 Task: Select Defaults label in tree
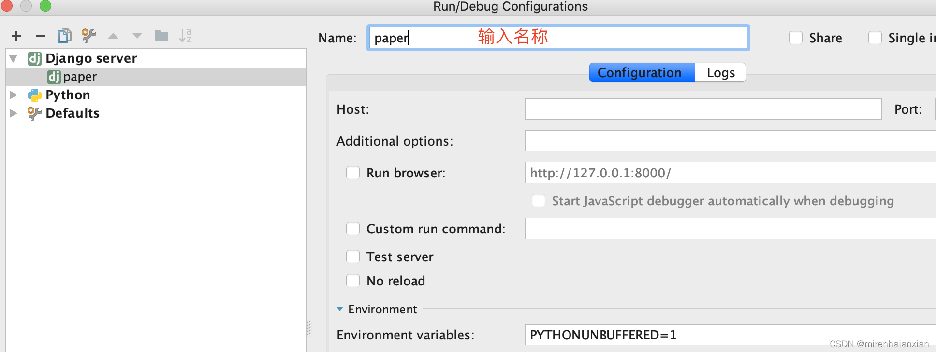pos(73,113)
